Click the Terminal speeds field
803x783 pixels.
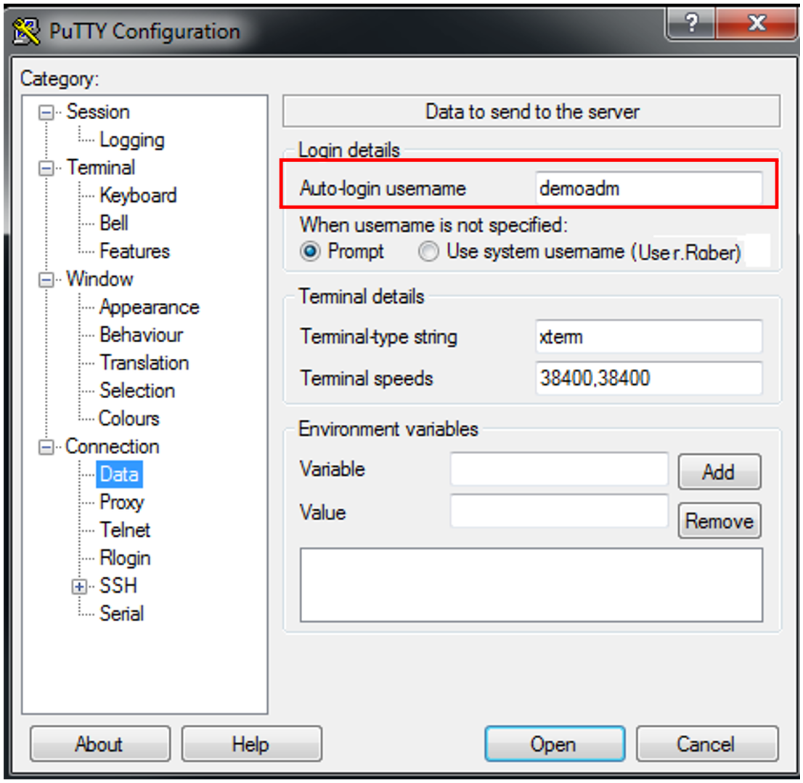(x=649, y=378)
